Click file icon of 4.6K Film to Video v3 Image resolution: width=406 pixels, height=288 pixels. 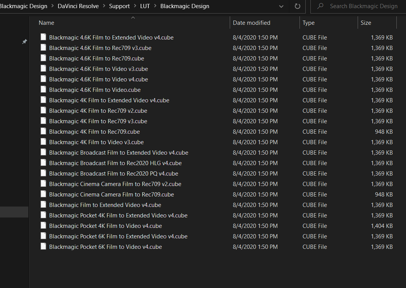(43, 68)
